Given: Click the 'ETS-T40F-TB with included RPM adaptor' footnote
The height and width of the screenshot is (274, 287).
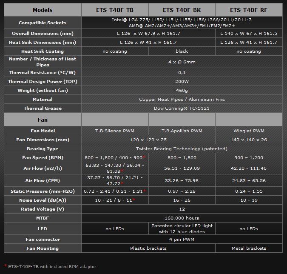Looking at the screenshot, I should tap(52, 266).
